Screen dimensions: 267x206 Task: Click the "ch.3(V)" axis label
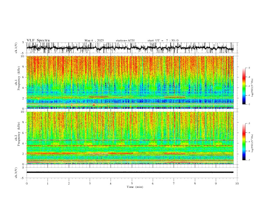click(16, 173)
